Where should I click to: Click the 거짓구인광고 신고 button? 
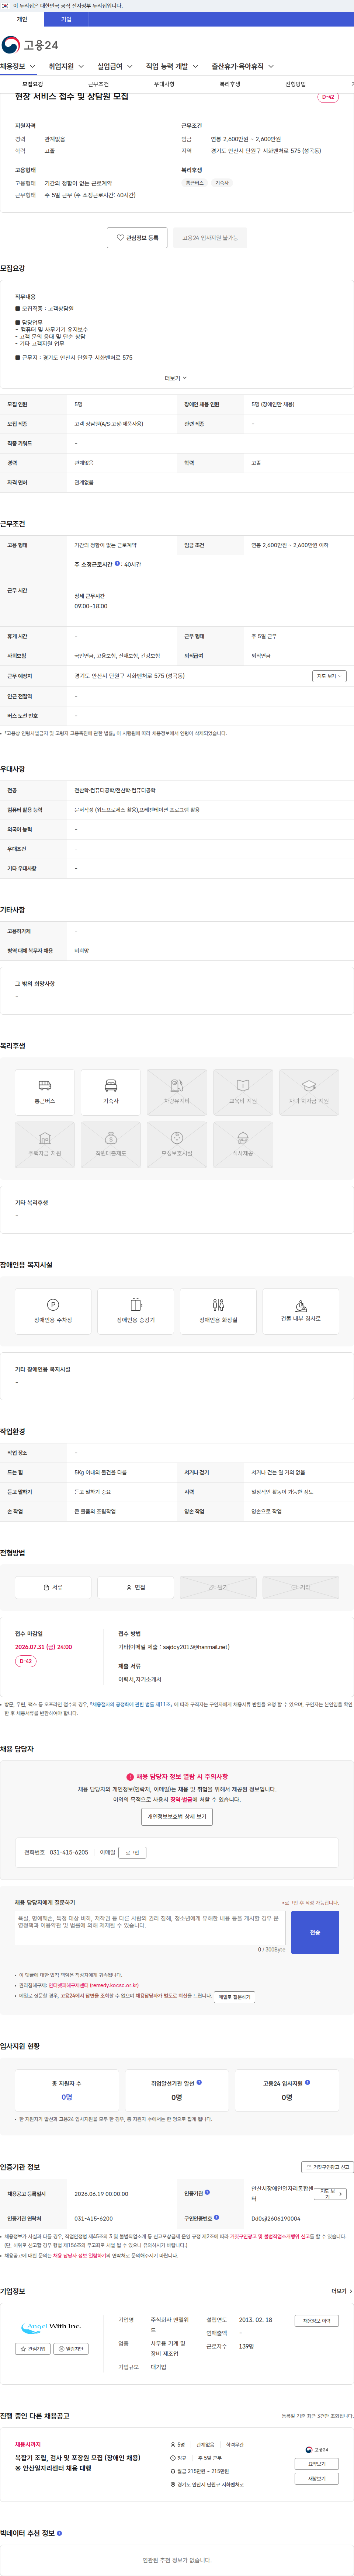coord(328,2167)
